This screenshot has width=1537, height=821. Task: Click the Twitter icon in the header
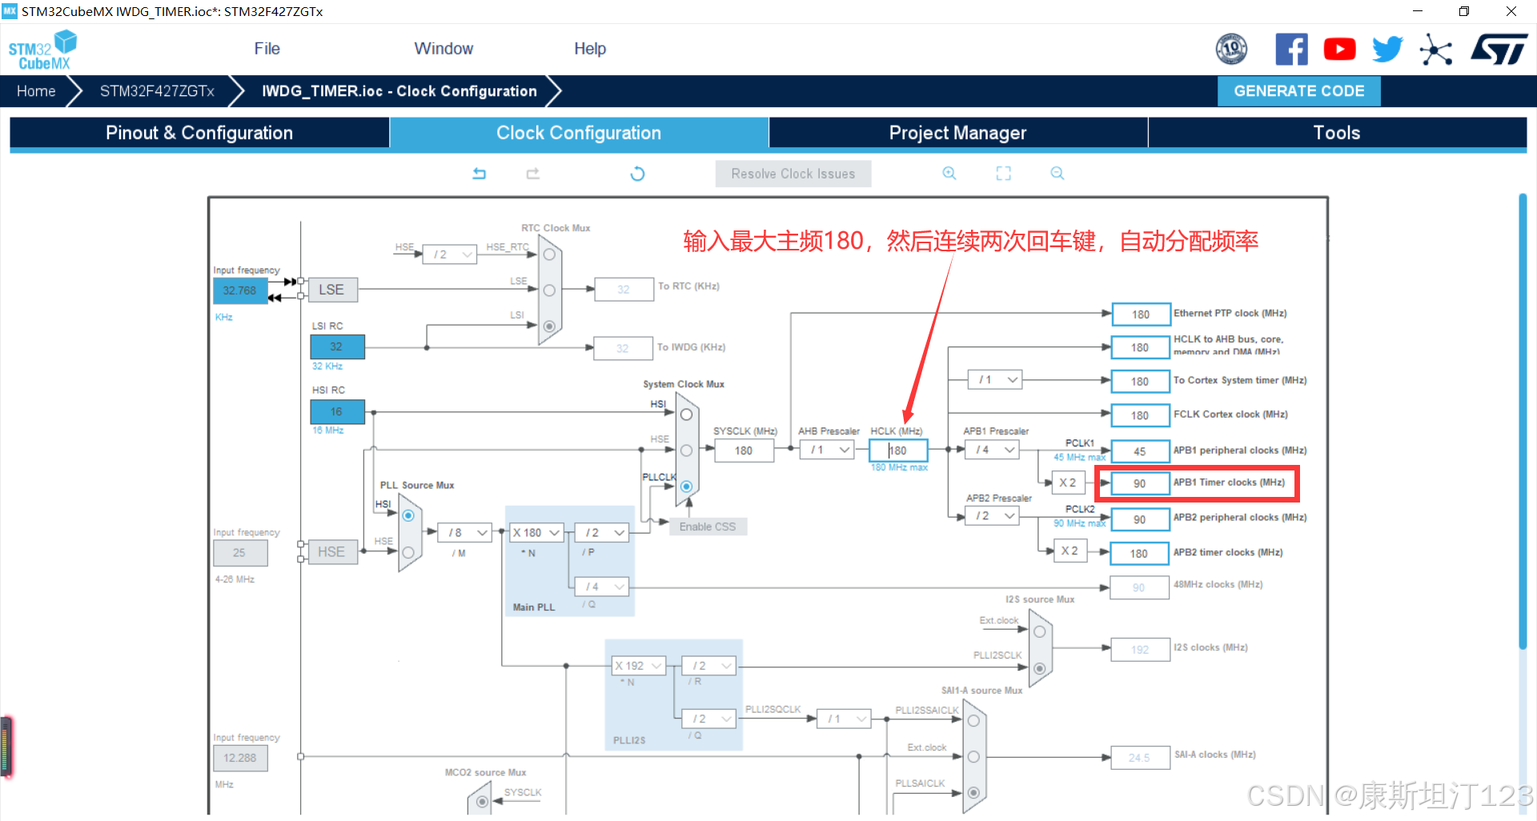coord(1387,48)
